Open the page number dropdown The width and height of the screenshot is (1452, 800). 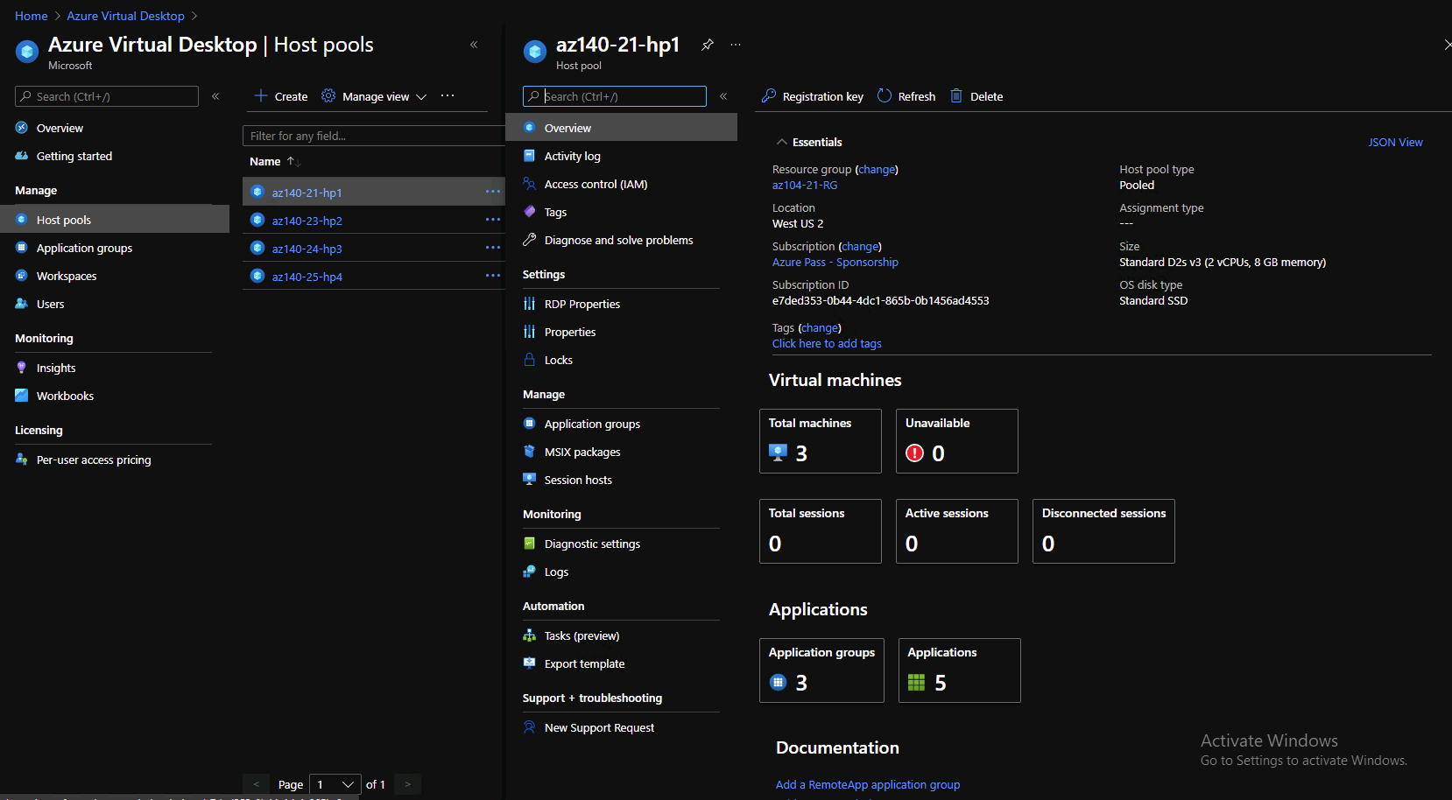click(335, 783)
